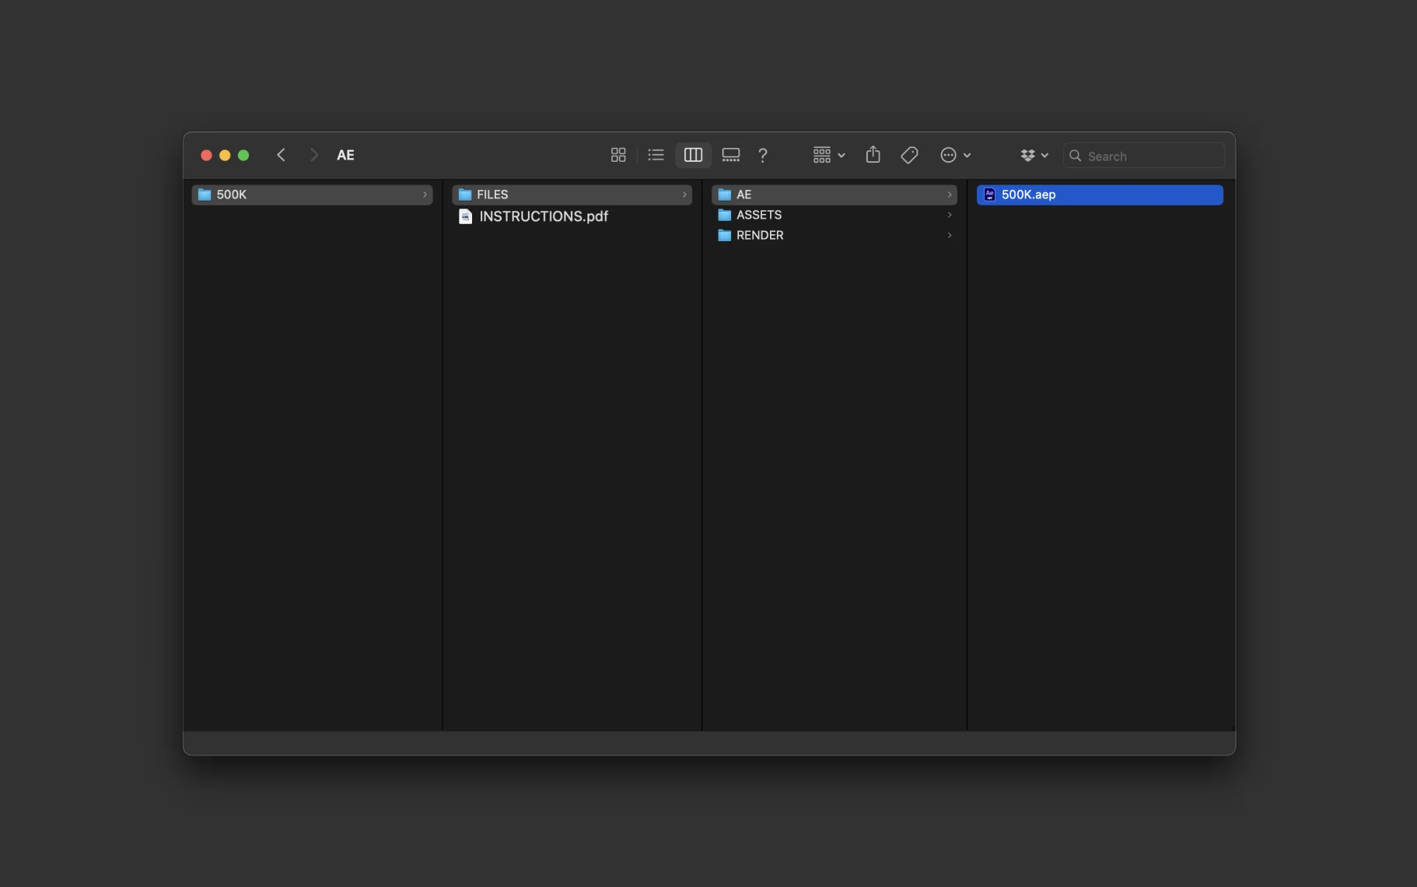The width and height of the screenshot is (1417, 887).
Task: Switch to list view
Action: [656, 156]
